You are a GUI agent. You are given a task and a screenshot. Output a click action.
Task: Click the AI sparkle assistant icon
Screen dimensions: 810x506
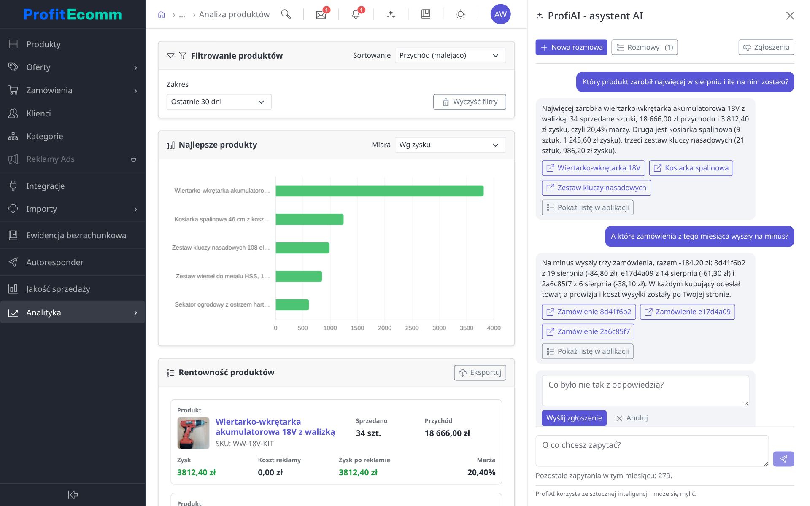point(391,14)
